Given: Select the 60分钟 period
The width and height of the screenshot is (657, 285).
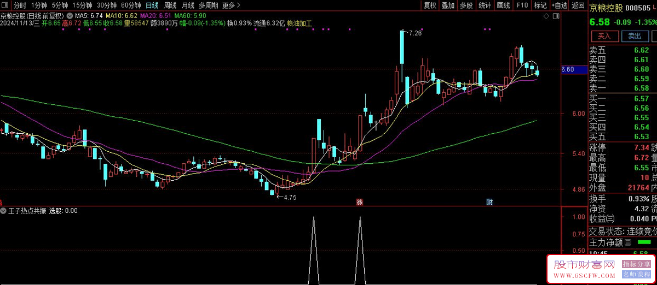Looking at the screenshot, I should point(131,5).
